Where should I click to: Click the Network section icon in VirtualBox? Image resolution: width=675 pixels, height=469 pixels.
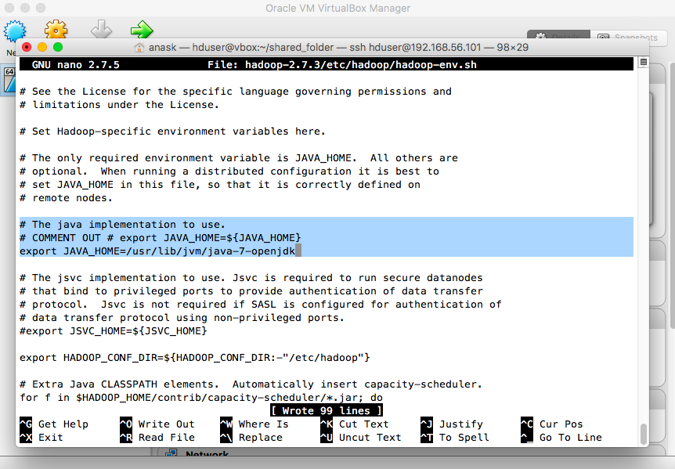pos(170,455)
